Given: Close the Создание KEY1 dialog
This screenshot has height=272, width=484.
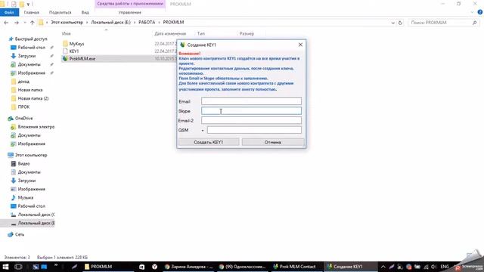Looking at the screenshot, I should click(x=300, y=45).
